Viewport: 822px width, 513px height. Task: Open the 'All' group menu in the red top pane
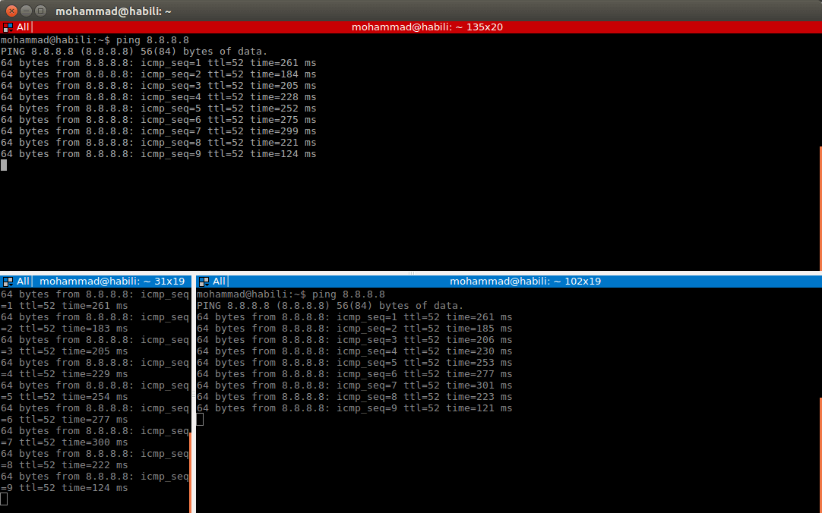[23, 27]
